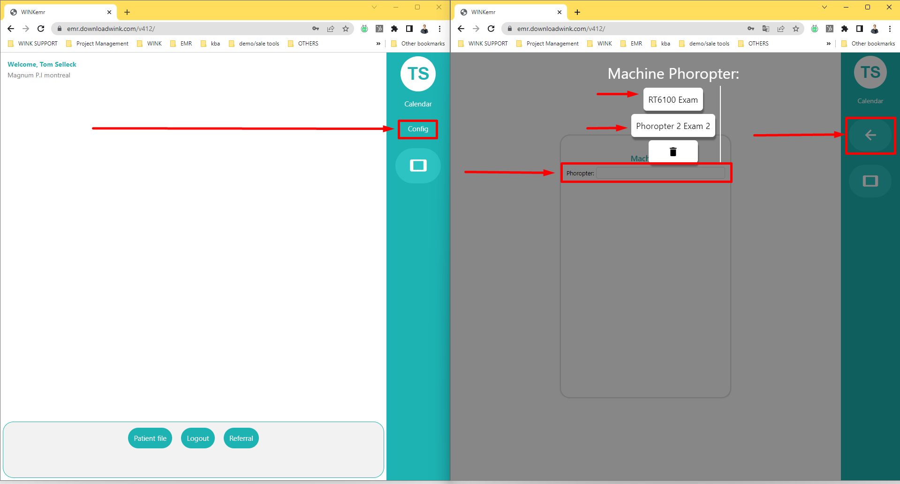Open Project Management folder in right window
Screen dimensions: 900x484
[547, 44]
